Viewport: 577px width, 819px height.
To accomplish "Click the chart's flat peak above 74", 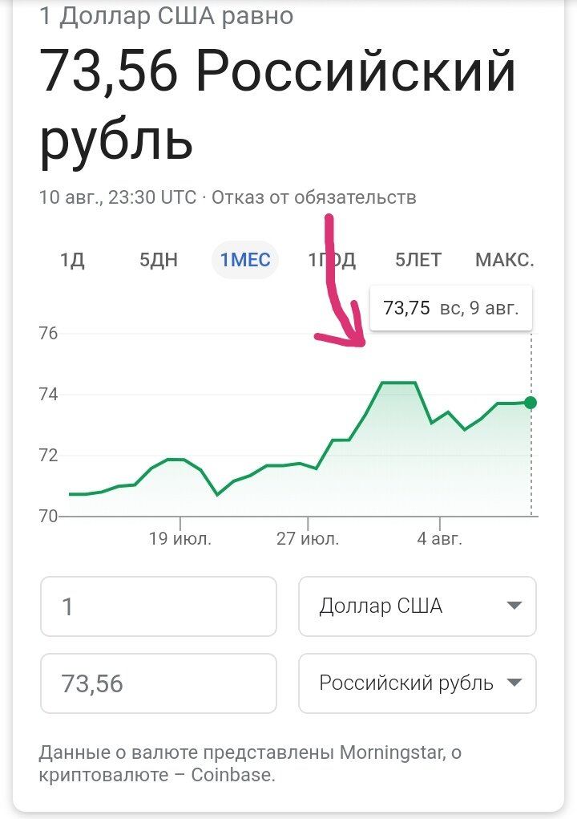I will tap(398, 383).
